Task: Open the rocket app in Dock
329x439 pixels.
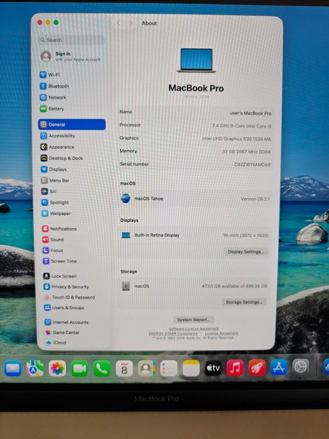Action: click(x=257, y=368)
